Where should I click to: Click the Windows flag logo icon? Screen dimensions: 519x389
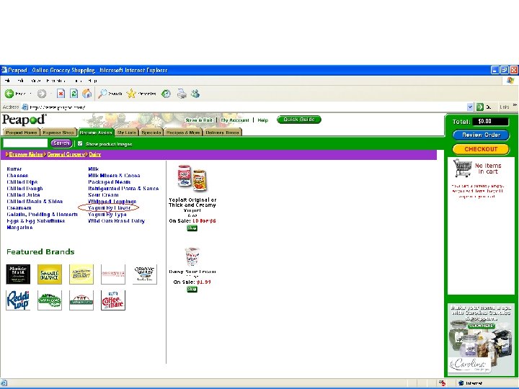[510, 81]
